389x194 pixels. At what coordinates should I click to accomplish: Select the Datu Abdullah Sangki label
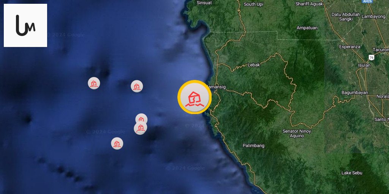click(x=346, y=17)
